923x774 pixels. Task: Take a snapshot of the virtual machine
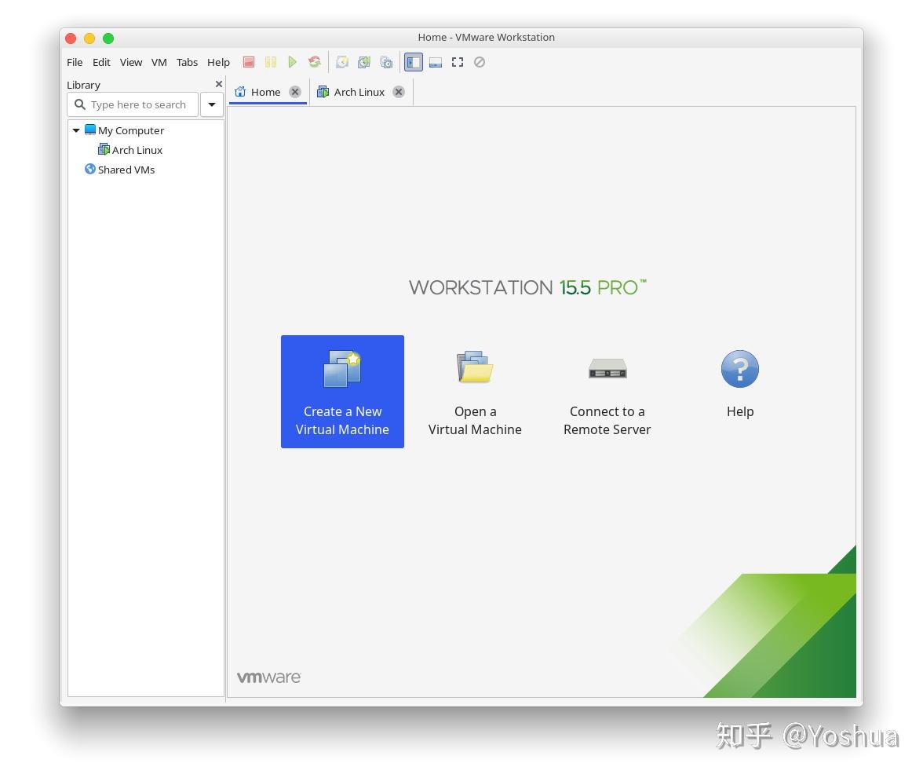point(341,62)
